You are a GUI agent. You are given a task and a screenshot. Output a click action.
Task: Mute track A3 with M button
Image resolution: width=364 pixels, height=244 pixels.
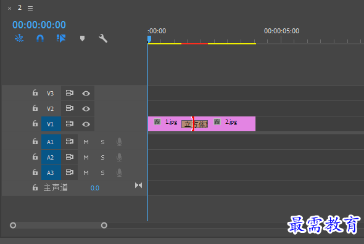coord(86,173)
